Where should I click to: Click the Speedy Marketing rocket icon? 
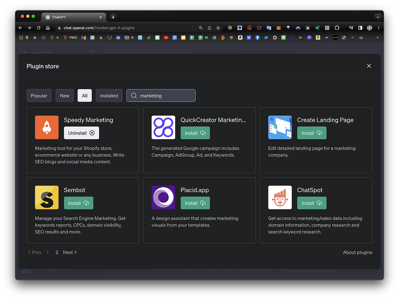click(x=47, y=127)
